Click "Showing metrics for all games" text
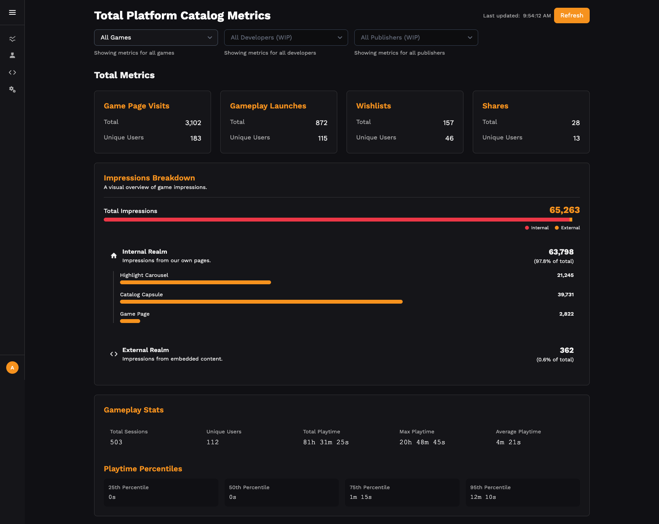The width and height of the screenshot is (659, 524). click(134, 53)
